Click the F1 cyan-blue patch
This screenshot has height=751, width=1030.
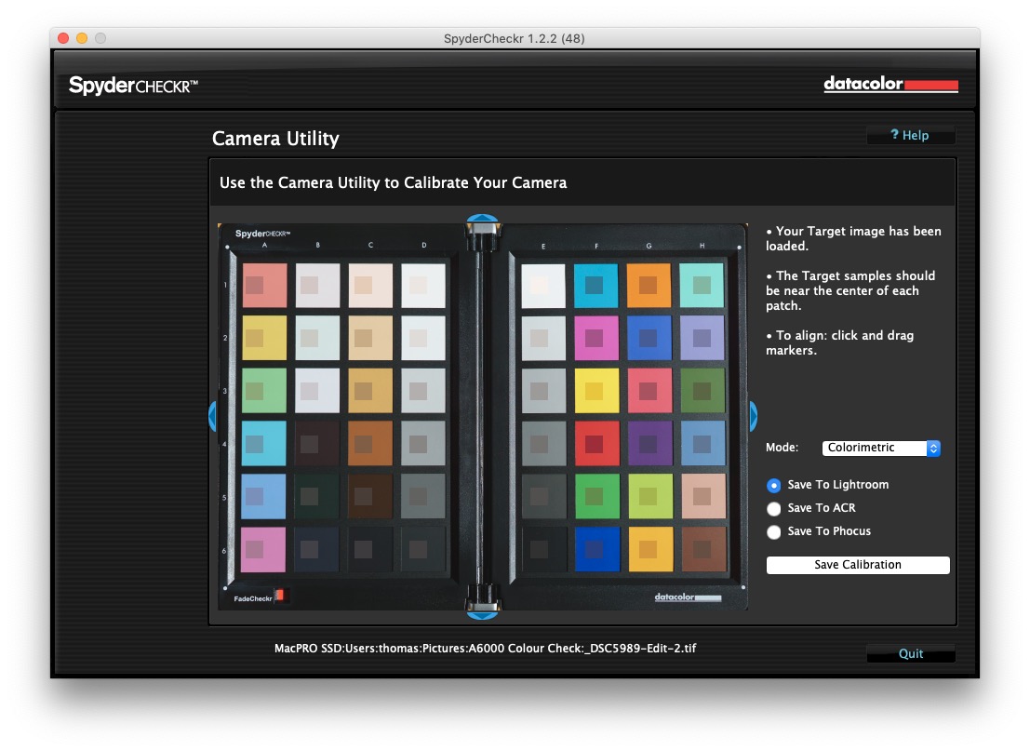(595, 285)
